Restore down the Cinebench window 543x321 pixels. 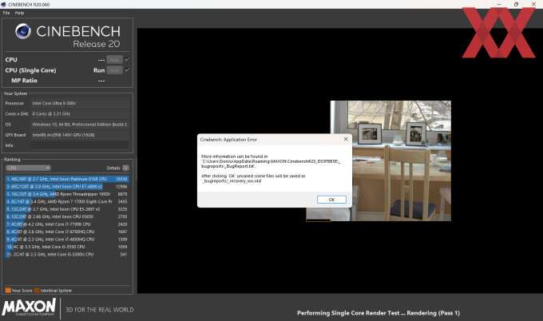[x=516, y=4]
